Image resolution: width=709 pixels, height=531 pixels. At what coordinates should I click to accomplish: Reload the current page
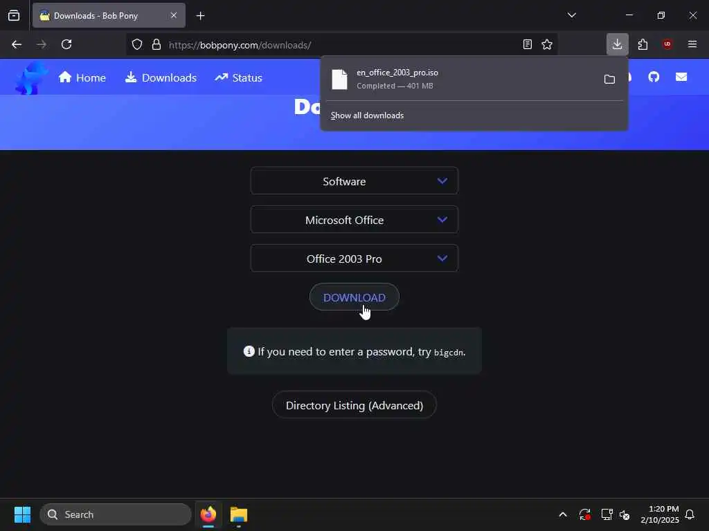pyautogui.click(x=66, y=44)
